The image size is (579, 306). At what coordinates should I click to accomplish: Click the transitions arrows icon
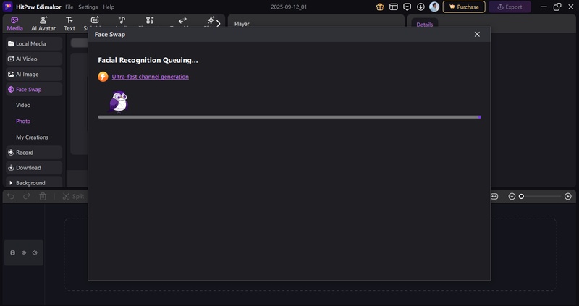click(182, 20)
